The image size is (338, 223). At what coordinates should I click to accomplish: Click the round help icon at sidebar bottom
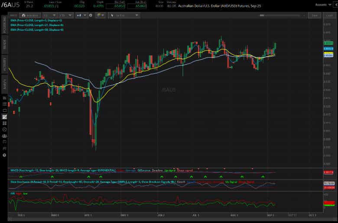[4, 155]
